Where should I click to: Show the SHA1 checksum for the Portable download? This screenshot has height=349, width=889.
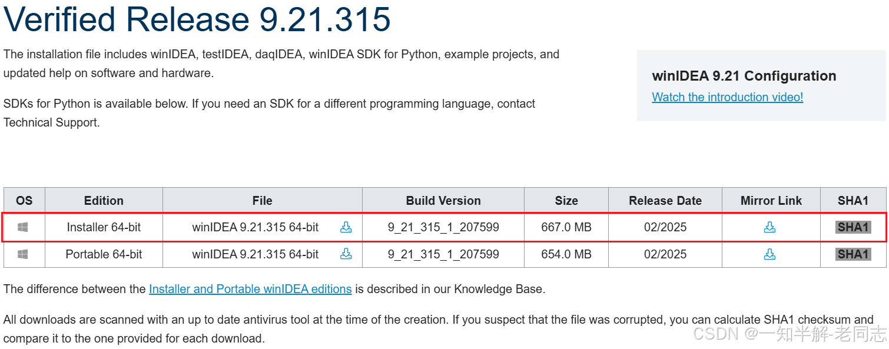pos(852,254)
